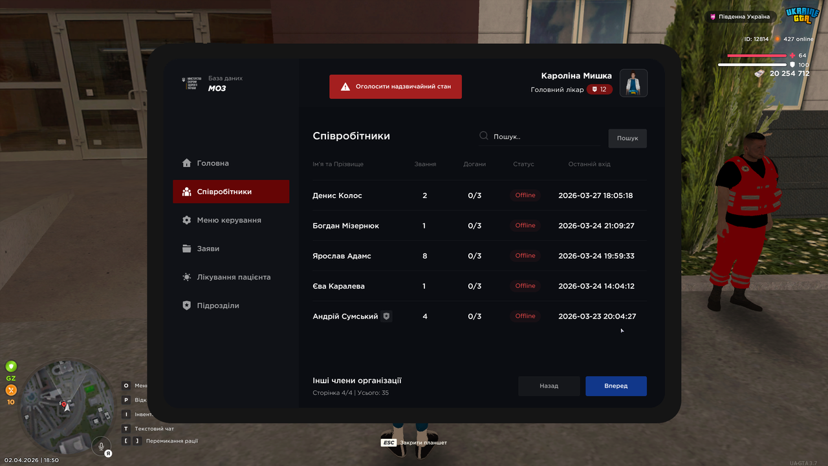Click last login 2026-03-27 18:05:18

coord(596,195)
